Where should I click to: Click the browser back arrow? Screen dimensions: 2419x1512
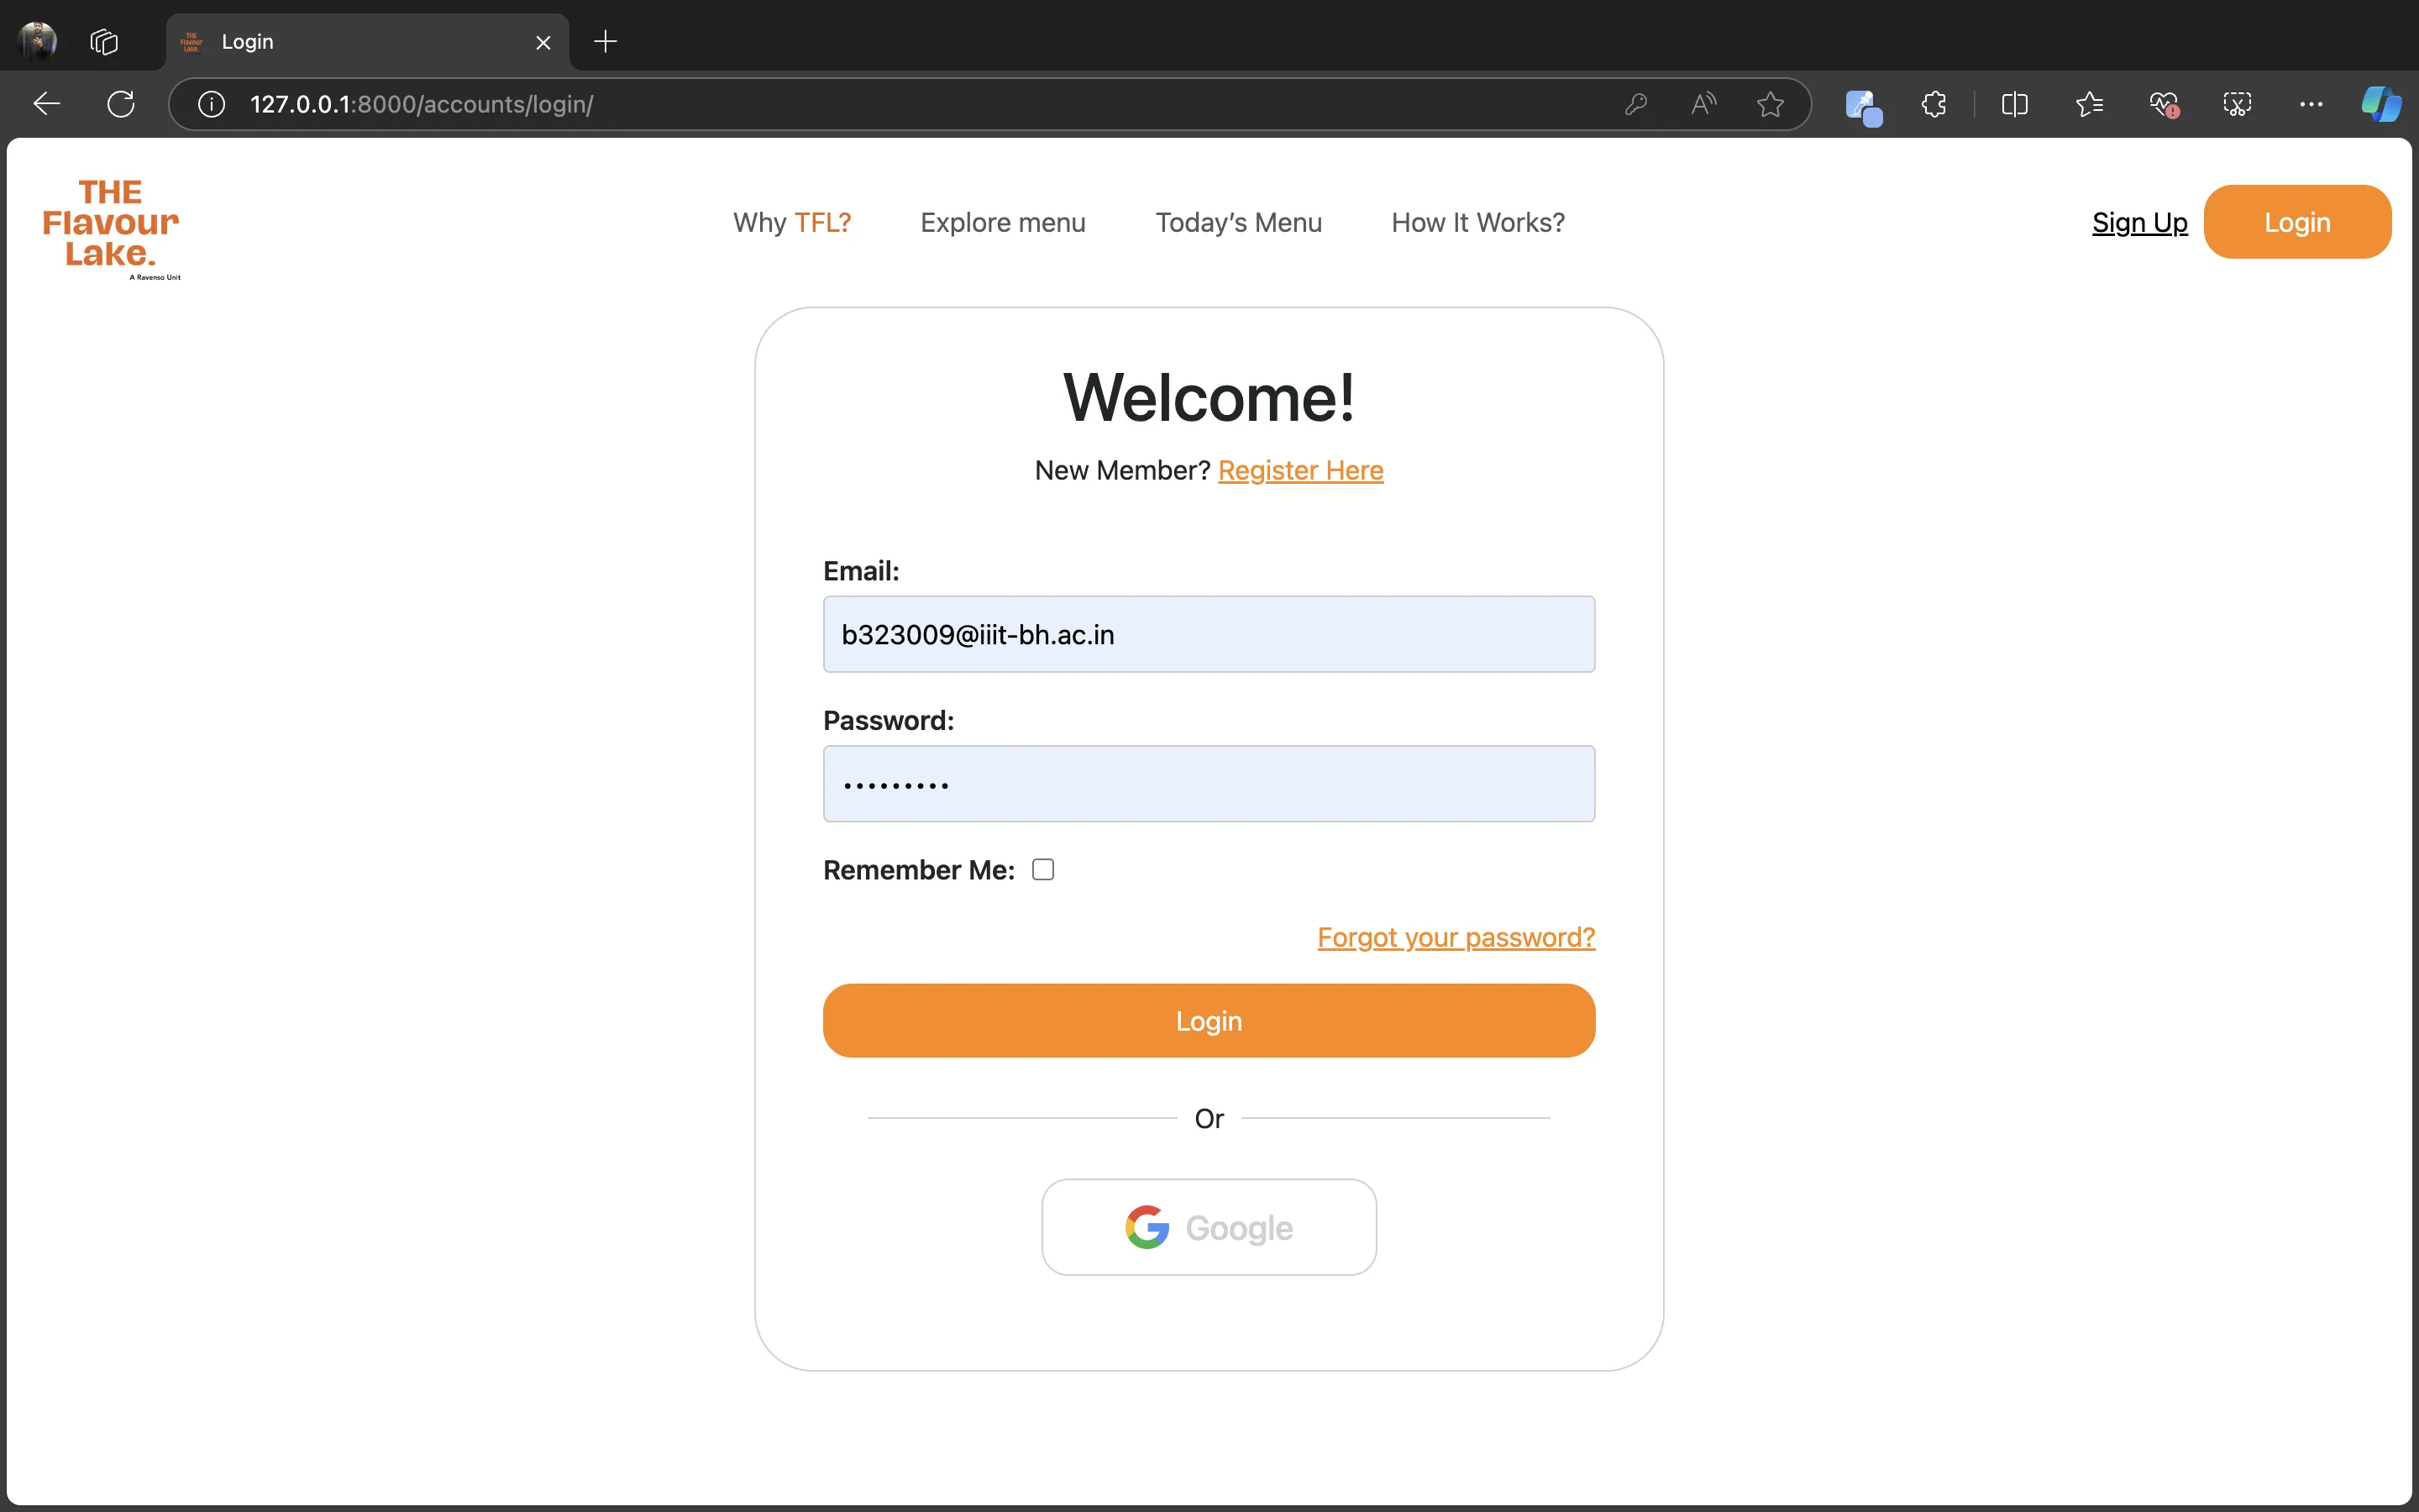(x=47, y=104)
